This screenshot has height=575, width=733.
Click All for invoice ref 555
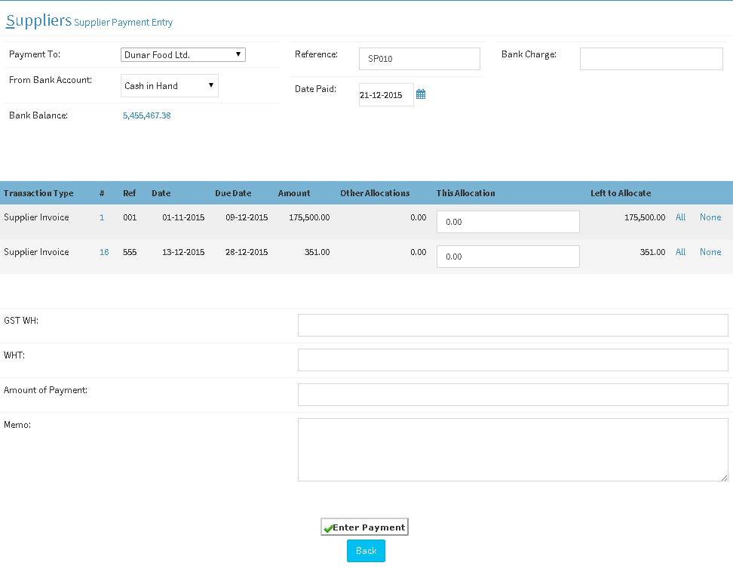(x=680, y=251)
